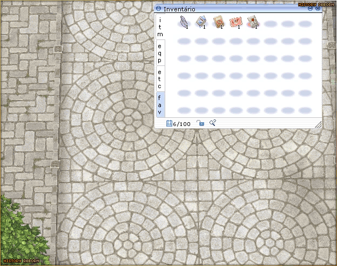Image resolution: width=337 pixels, height=266 pixels.
Task: Open the eqp equipment tab
Action: [159, 53]
